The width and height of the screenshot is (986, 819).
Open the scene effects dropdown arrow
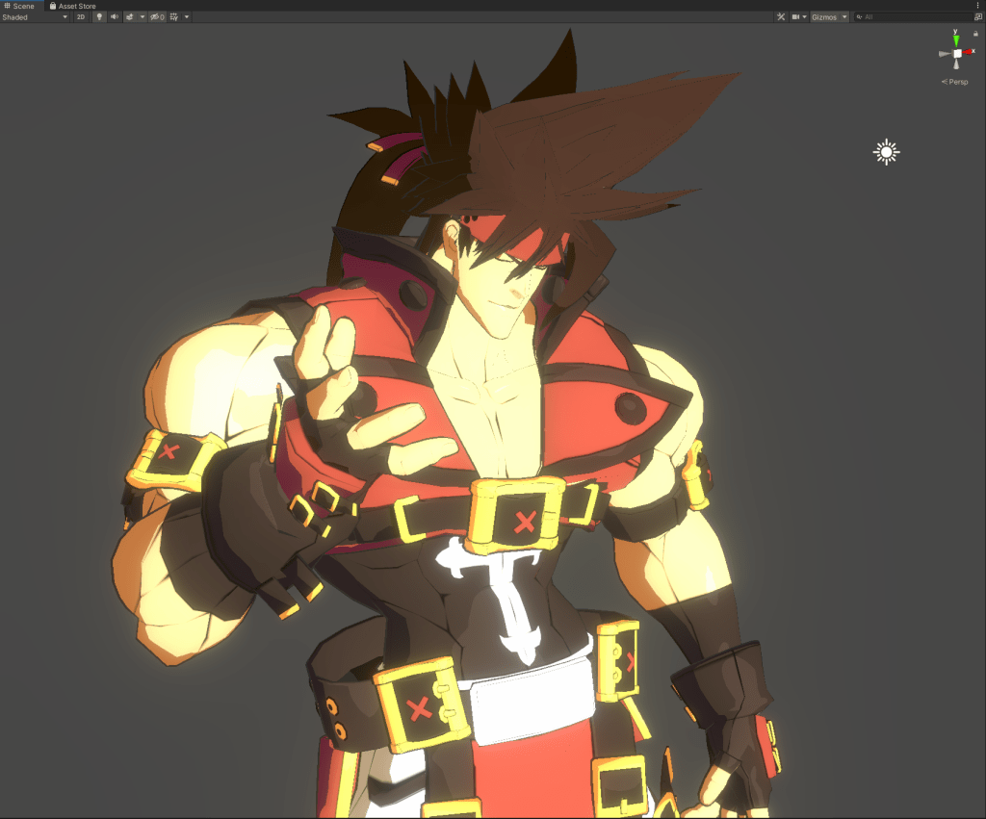[142, 17]
